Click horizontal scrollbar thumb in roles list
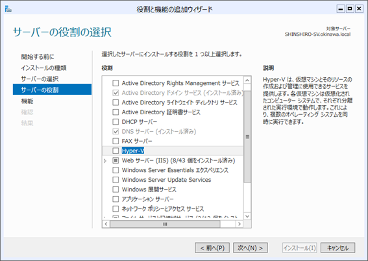 click(x=165, y=224)
